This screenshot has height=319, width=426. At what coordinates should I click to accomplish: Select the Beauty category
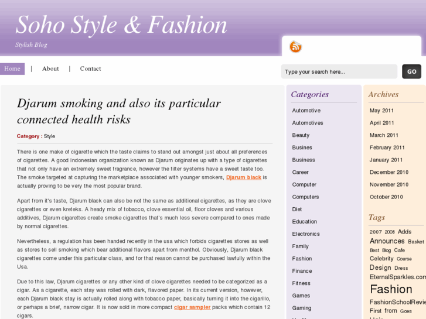click(x=301, y=135)
